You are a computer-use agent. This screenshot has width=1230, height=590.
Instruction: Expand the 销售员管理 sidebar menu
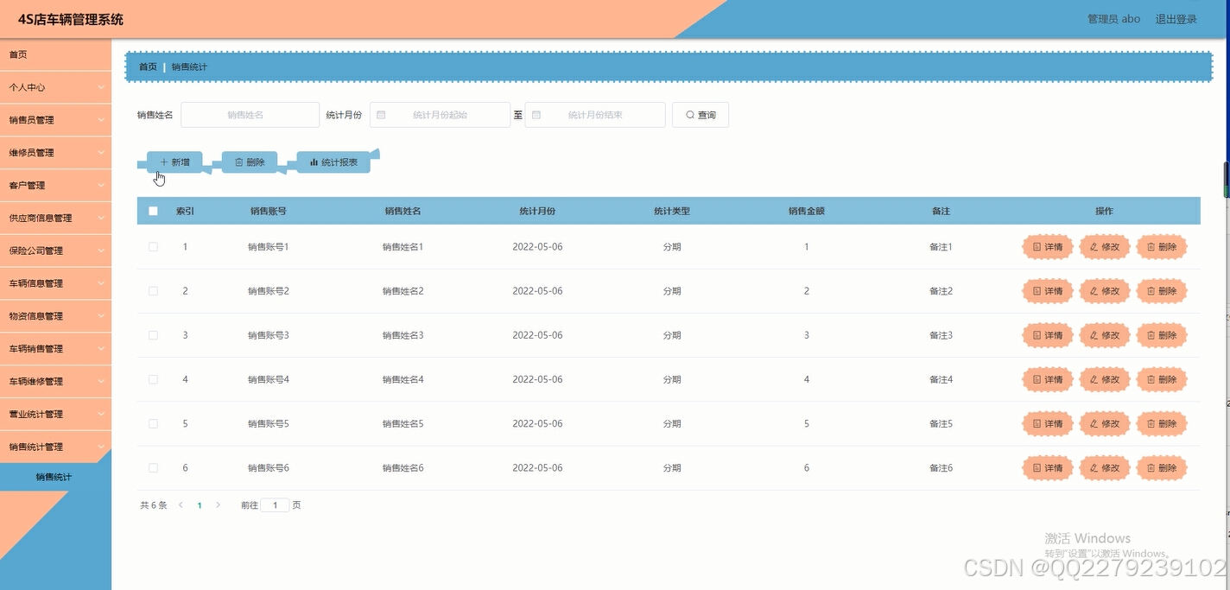(x=54, y=119)
